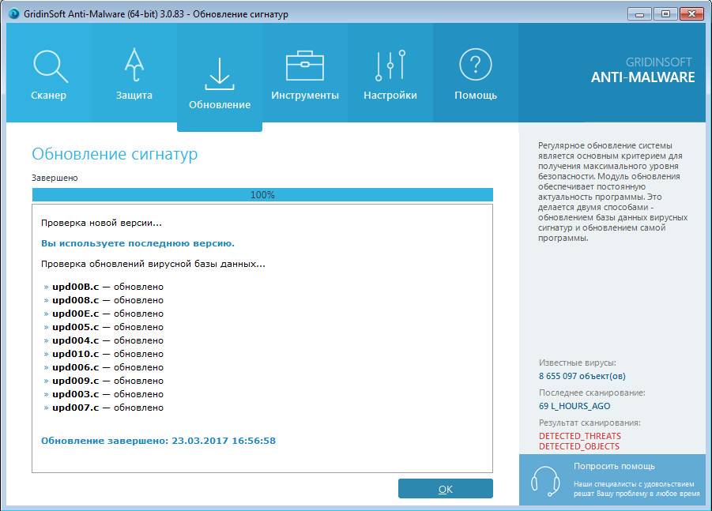Click the GridinSoft title bar app icon

[x=14, y=13]
